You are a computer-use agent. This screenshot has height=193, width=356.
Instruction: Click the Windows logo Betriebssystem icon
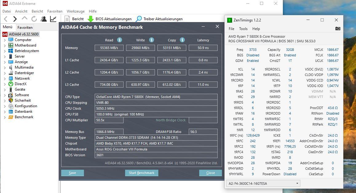coord(11,51)
